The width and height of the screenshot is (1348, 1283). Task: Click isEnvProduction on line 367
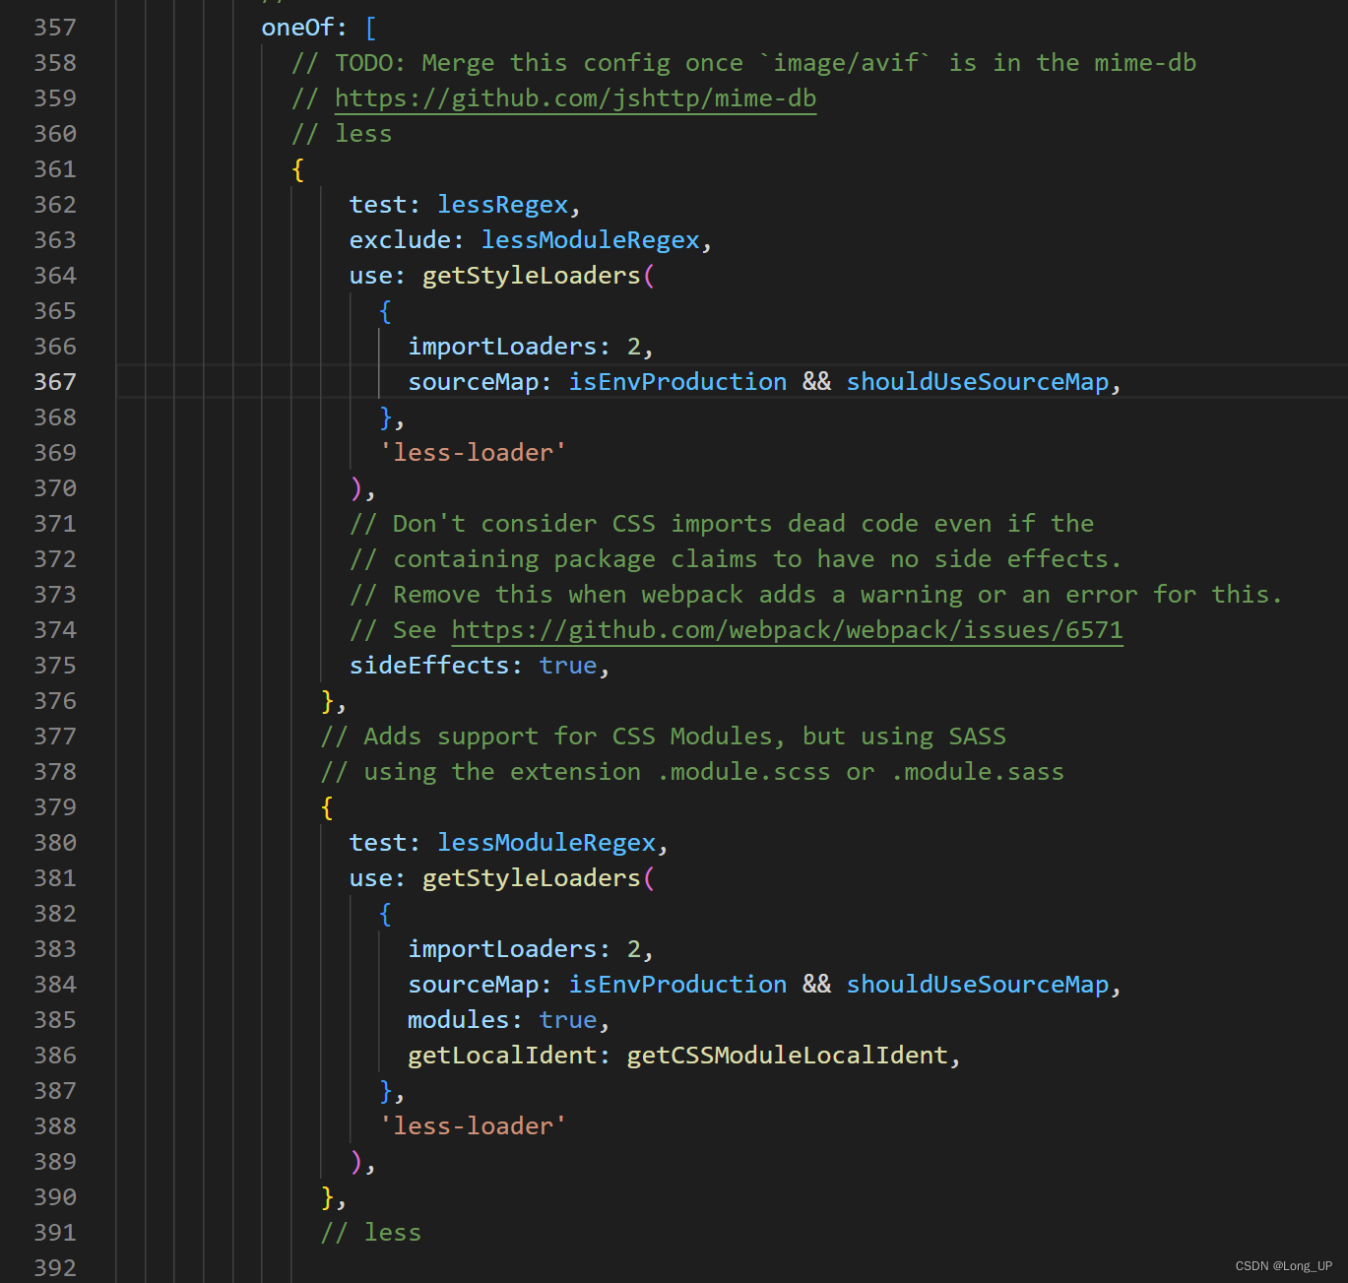point(677,382)
